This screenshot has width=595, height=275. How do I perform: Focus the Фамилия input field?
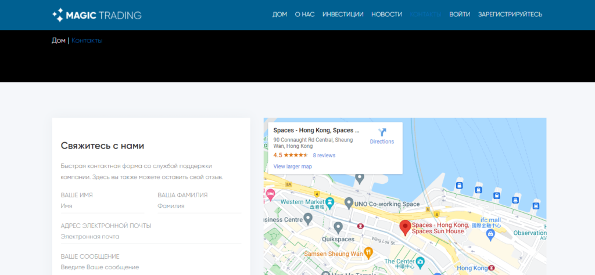[199, 207]
